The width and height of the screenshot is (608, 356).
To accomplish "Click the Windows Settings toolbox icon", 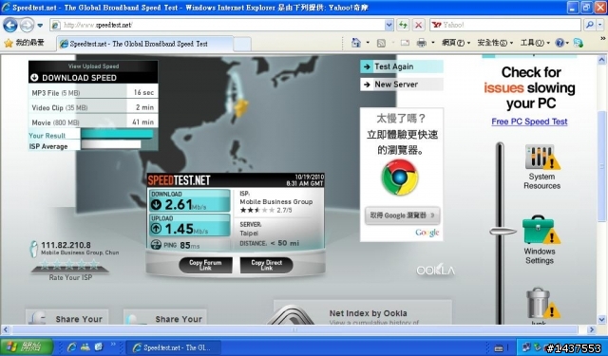I will coord(541,230).
